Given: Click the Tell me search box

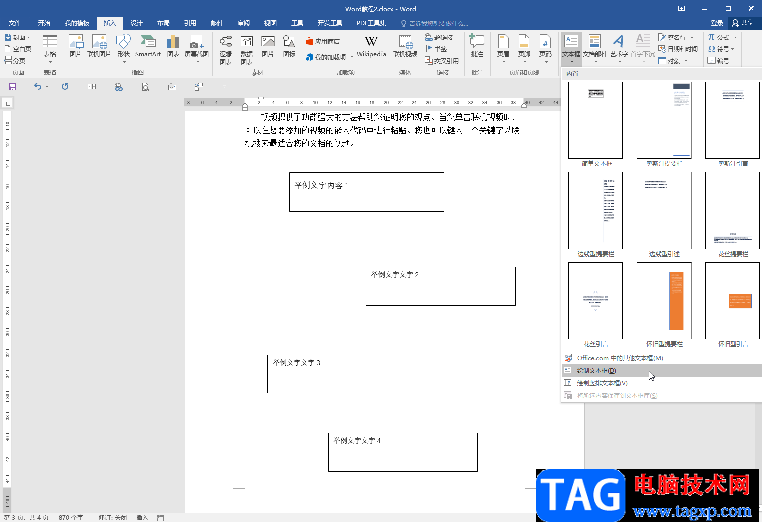Looking at the screenshot, I should (435, 23).
